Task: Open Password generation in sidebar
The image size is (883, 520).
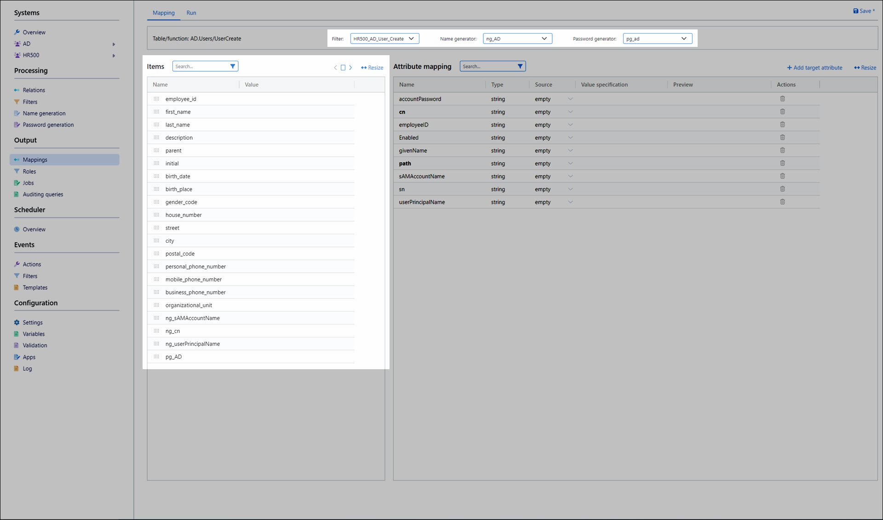Action: click(48, 125)
